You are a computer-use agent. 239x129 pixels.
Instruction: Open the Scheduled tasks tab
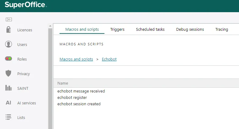click(x=150, y=30)
